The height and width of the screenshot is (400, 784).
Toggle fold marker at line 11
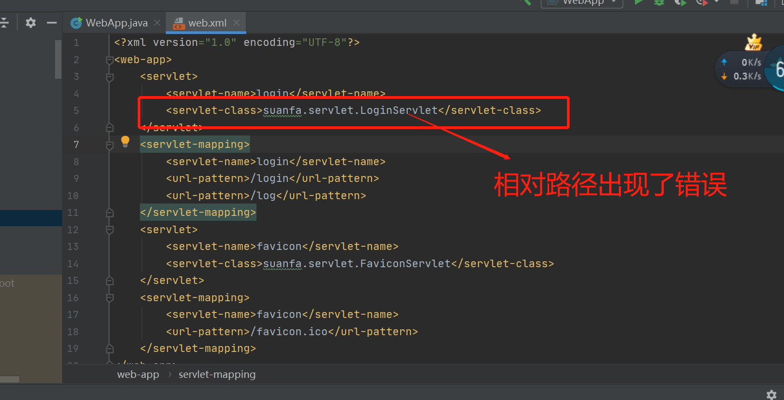coord(110,212)
